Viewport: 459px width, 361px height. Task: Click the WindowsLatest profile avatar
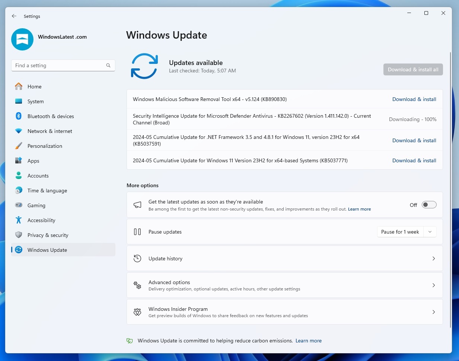pos(22,39)
